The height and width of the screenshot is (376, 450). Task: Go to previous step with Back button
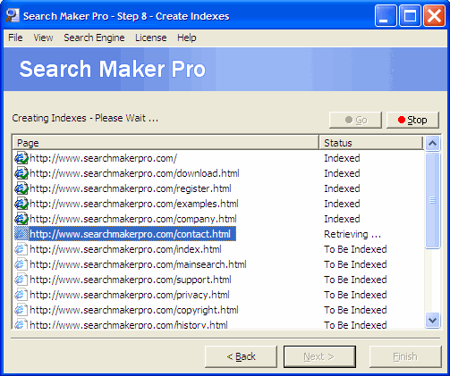(241, 356)
